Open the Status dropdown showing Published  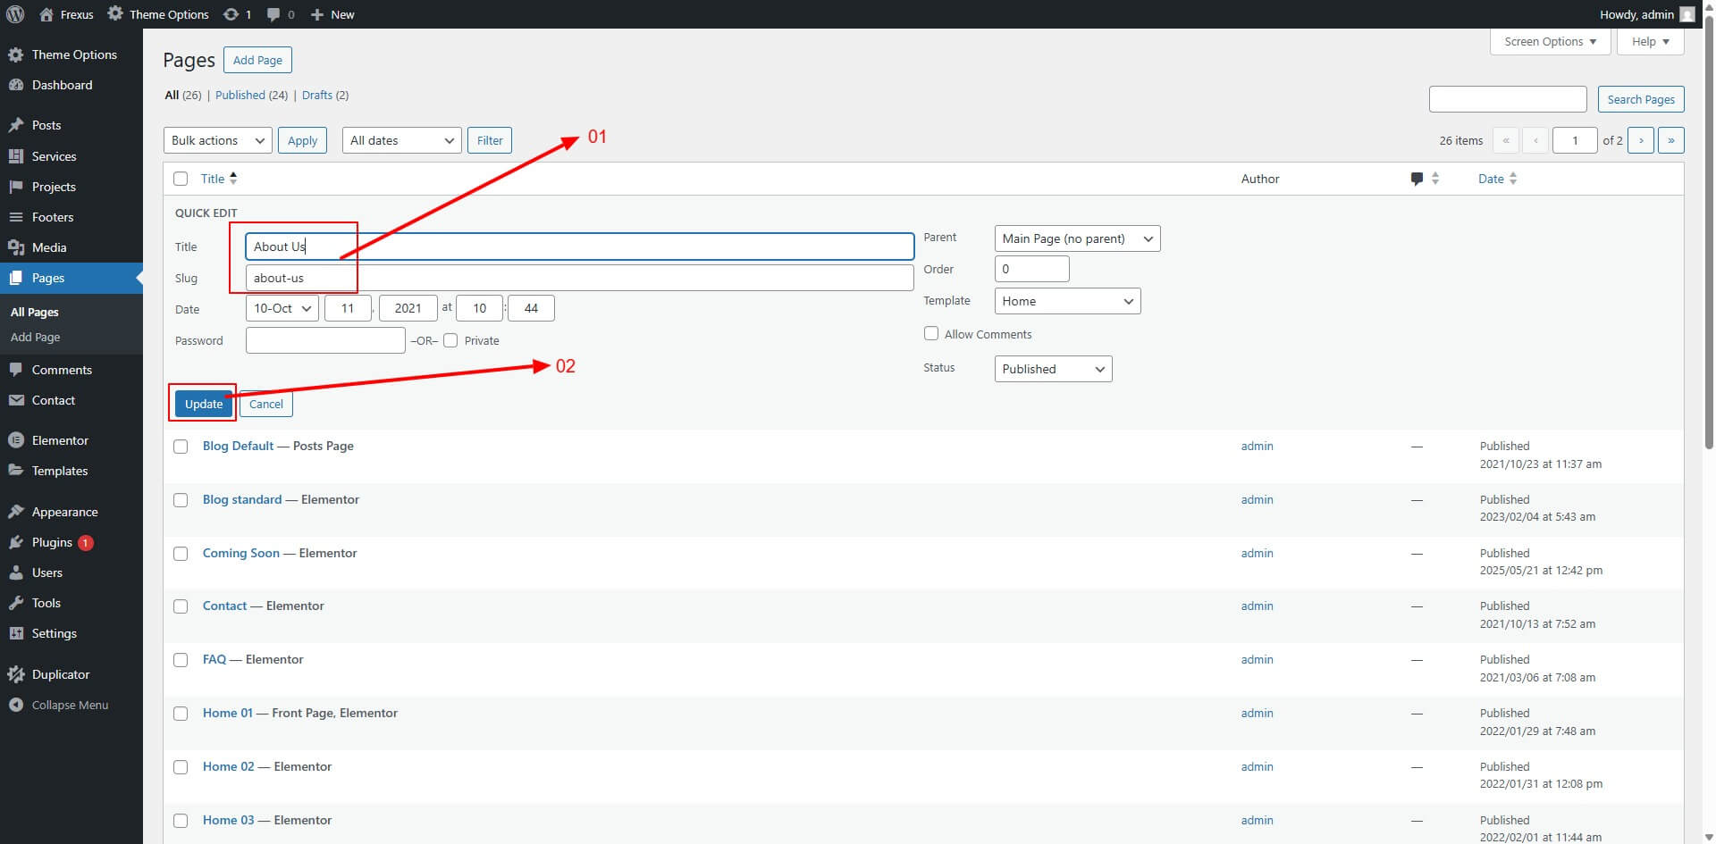tap(1053, 369)
